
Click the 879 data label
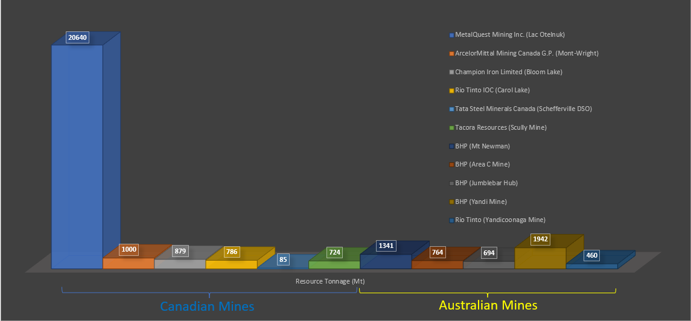point(181,252)
